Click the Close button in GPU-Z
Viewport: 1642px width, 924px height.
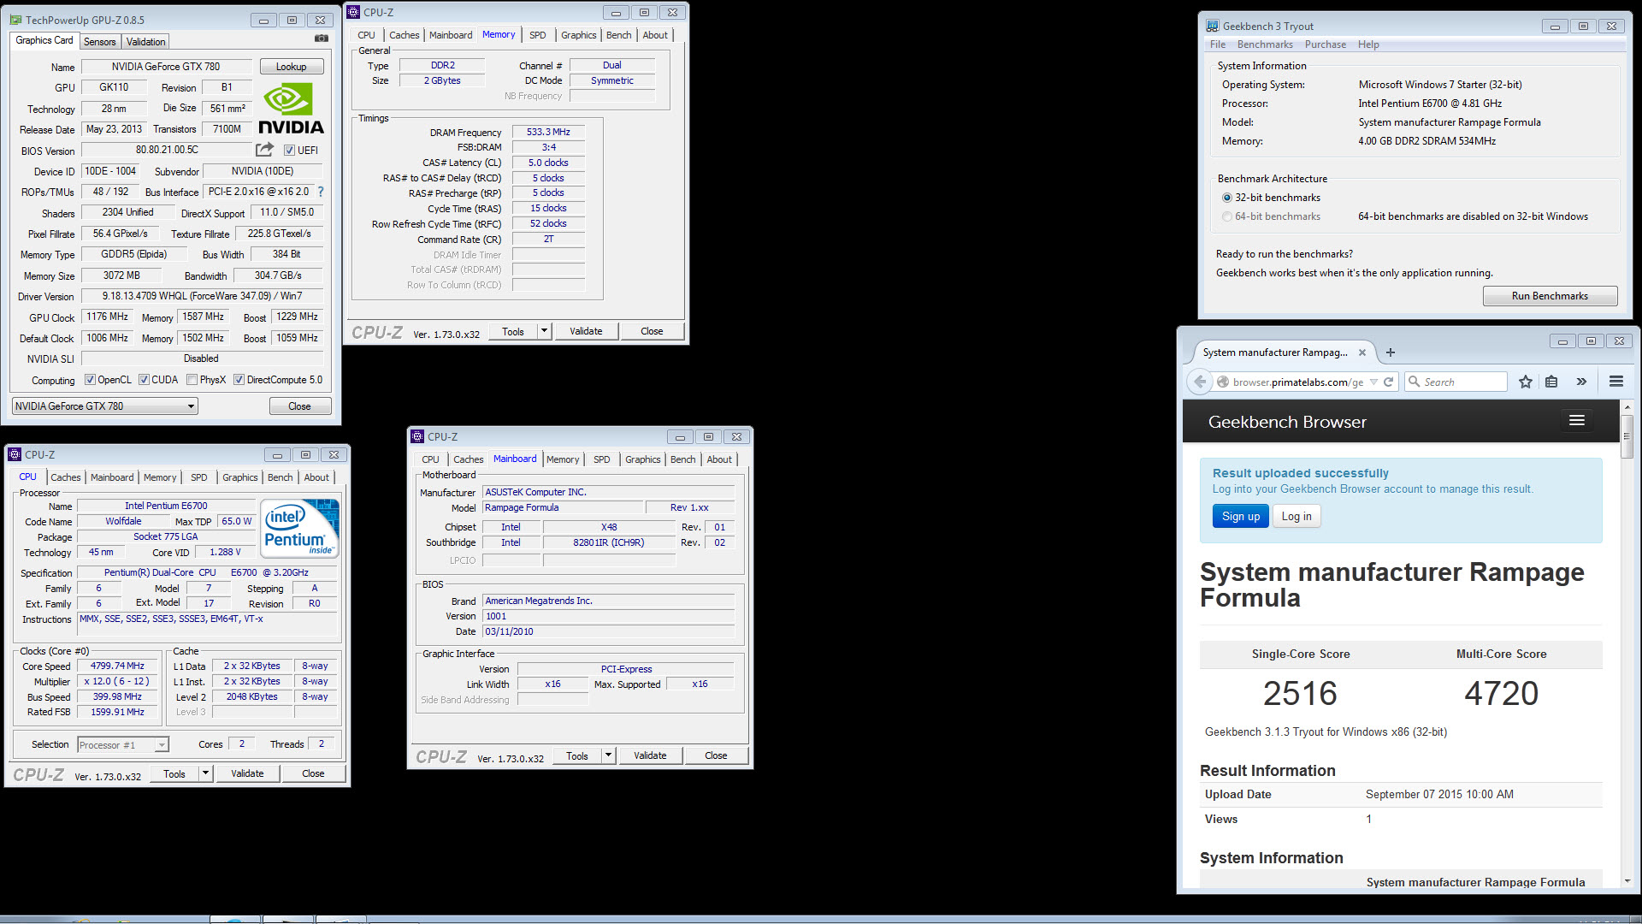299,406
